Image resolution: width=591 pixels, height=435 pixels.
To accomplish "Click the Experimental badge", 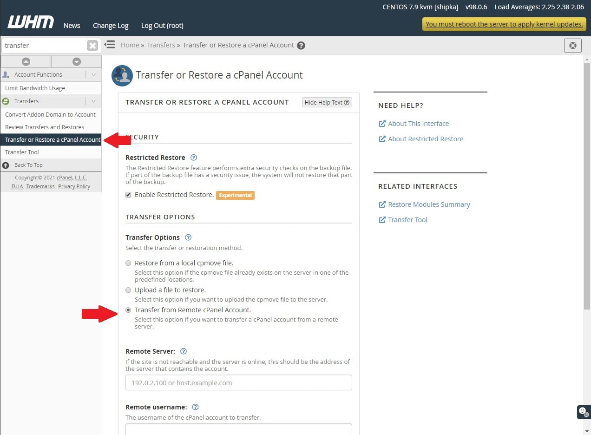I will coord(235,195).
